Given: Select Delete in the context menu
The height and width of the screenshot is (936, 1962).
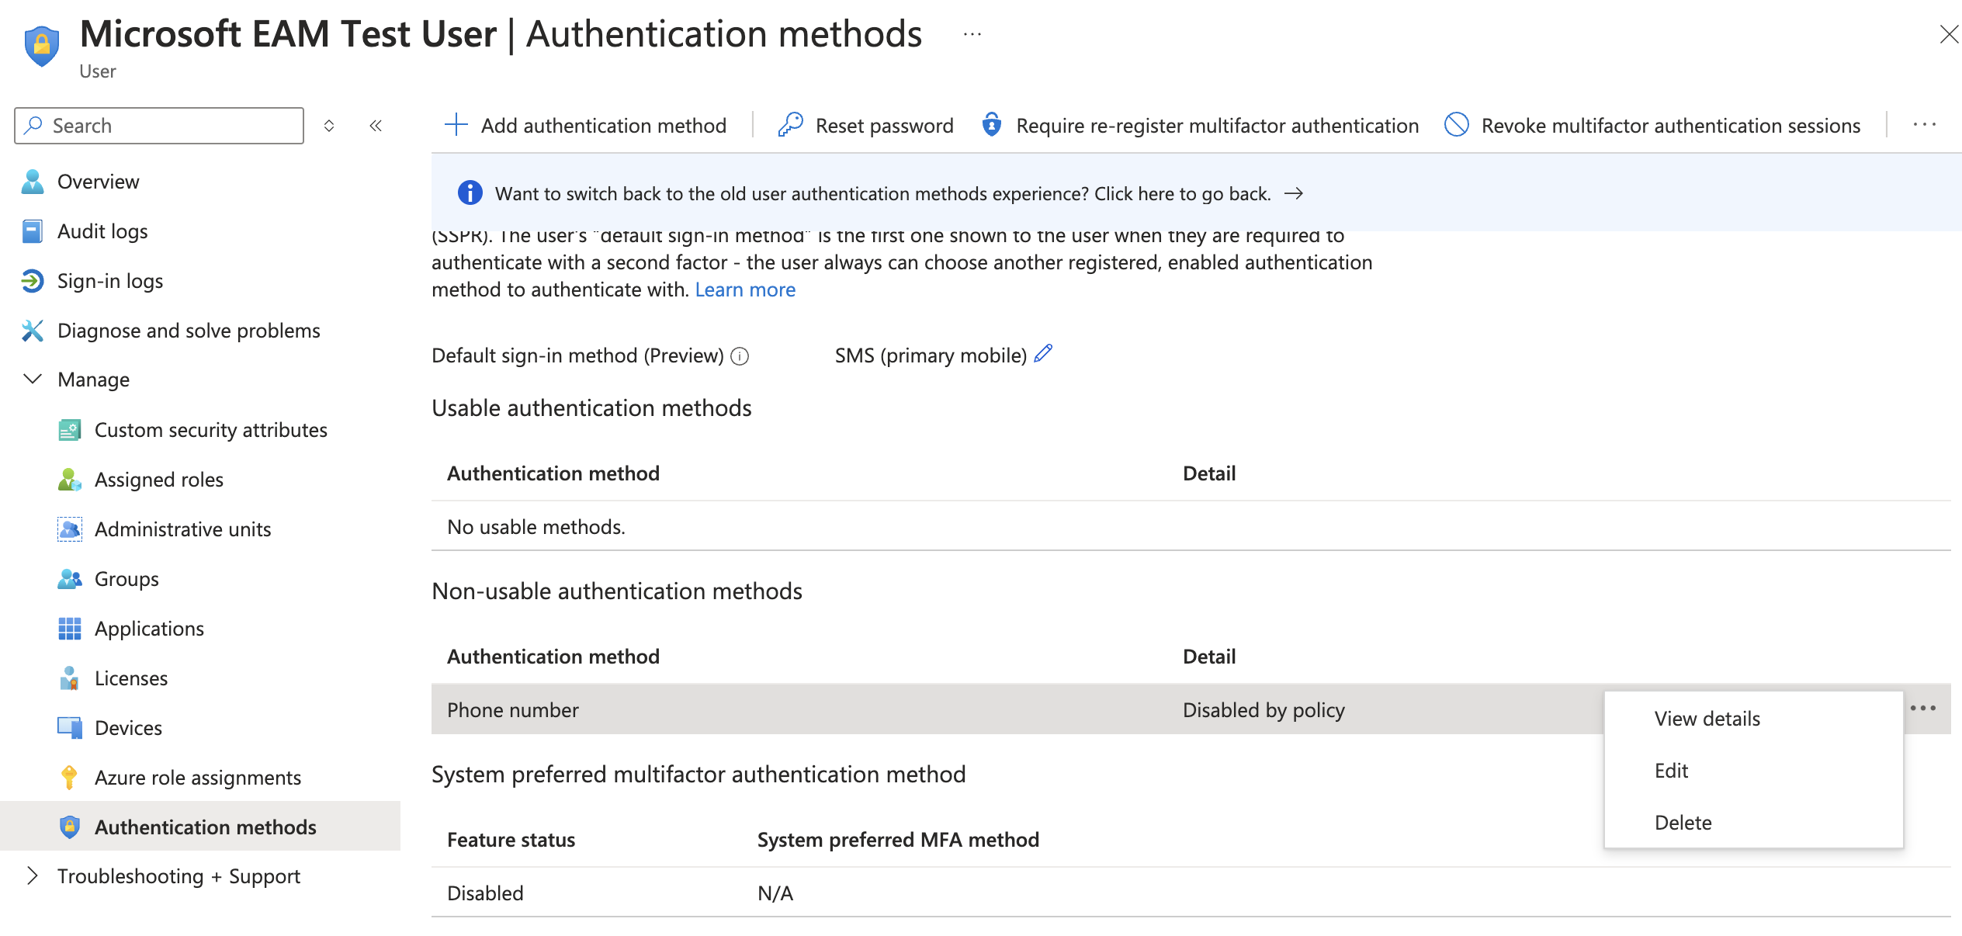Looking at the screenshot, I should [x=1683, y=823].
